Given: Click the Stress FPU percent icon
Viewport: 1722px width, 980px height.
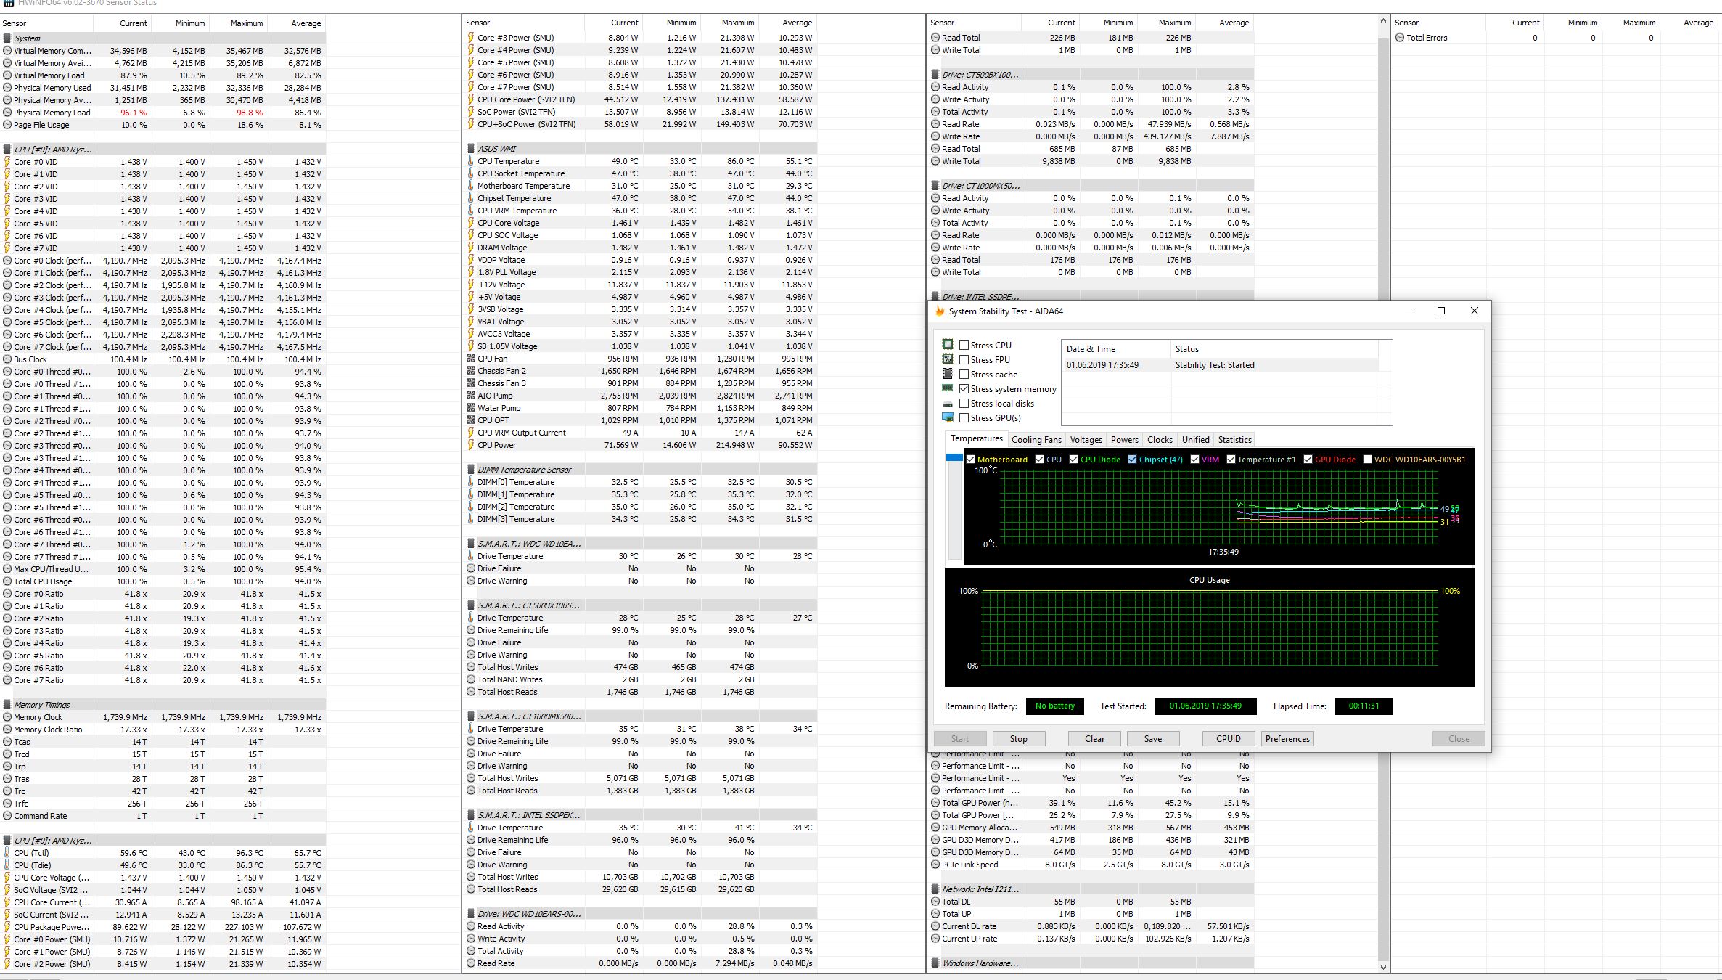Looking at the screenshot, I should pos(947,359).
